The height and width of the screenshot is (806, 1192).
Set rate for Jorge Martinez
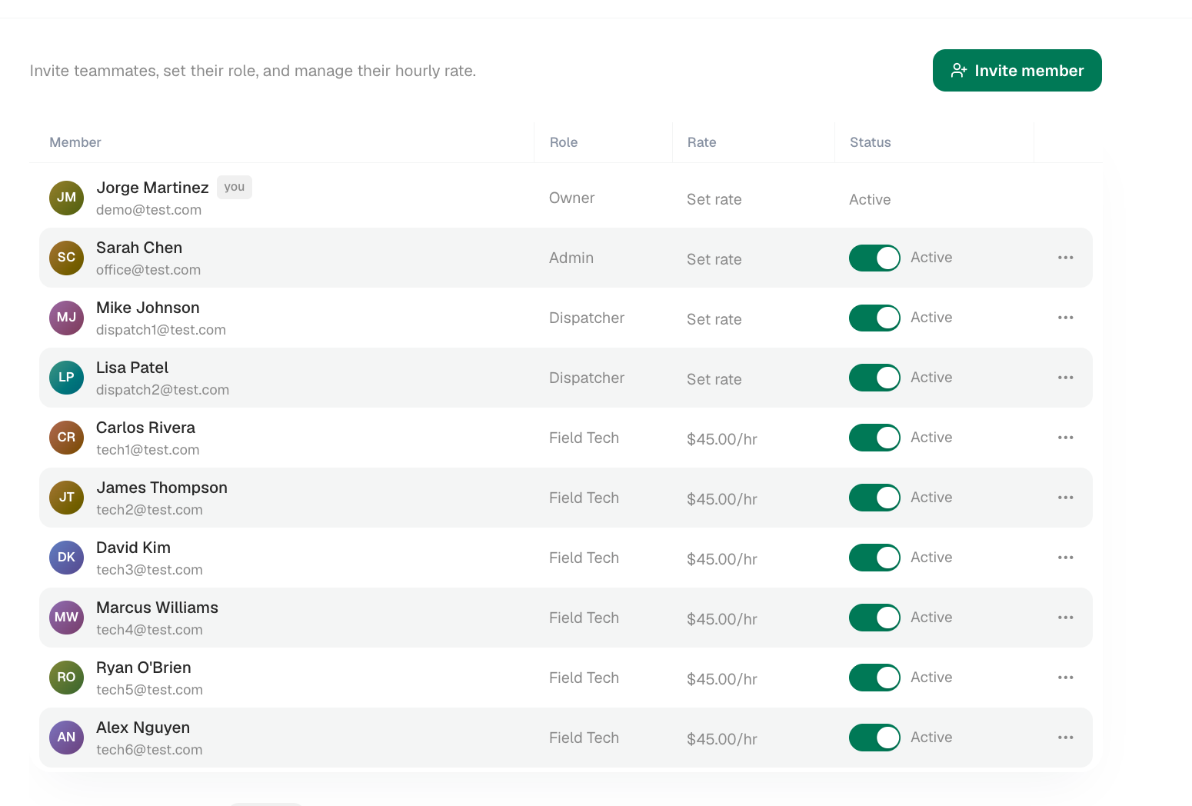(x=714, y=199)
